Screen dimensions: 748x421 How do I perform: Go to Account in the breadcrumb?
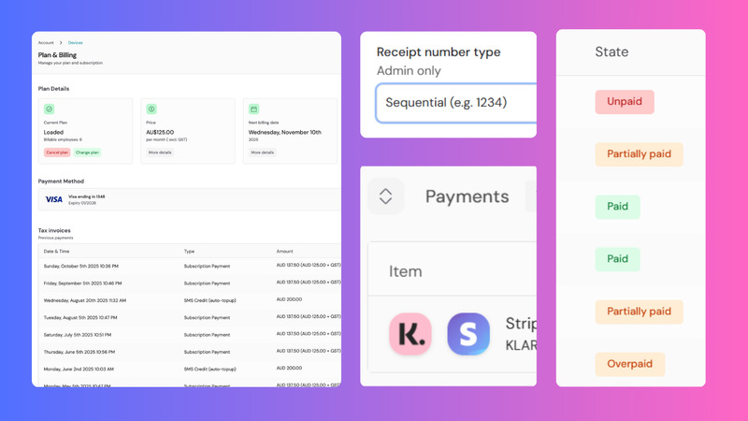(x=46, y=43)
